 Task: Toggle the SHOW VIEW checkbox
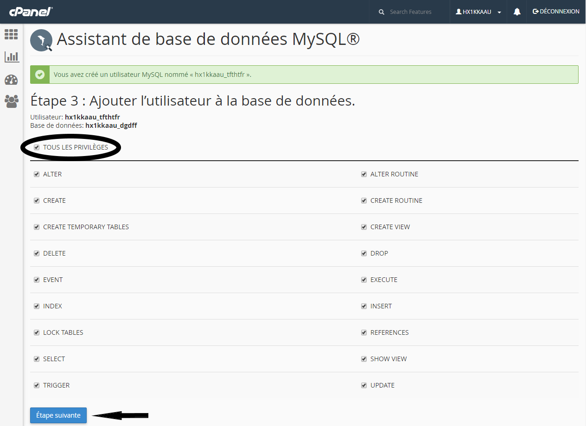click(364, 359)
